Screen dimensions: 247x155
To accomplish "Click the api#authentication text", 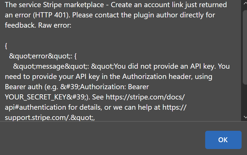I will (36, 107).
